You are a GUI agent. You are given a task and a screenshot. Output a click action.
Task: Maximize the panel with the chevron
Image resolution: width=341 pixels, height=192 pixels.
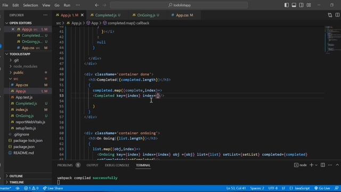tap(337, 165)
